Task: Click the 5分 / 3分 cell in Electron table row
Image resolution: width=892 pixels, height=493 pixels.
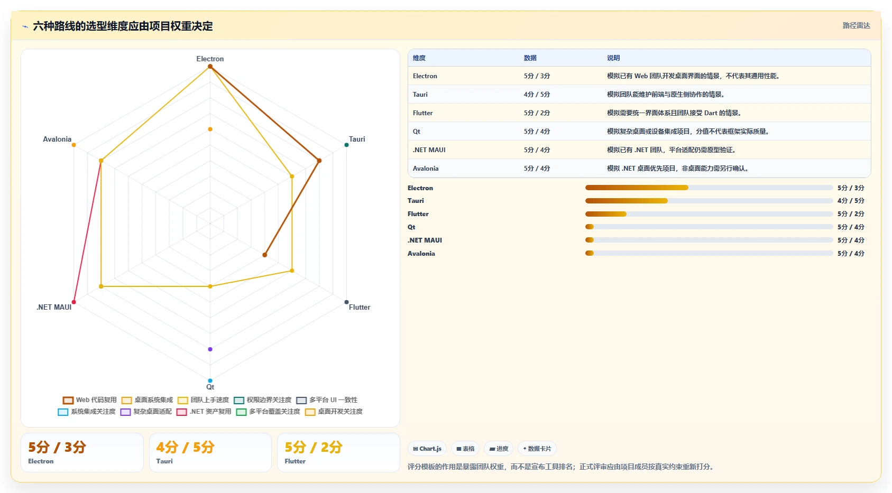Action: (537, 76)
